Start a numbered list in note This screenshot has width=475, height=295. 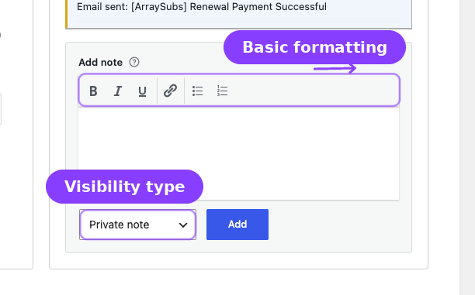tap(222, 91)
